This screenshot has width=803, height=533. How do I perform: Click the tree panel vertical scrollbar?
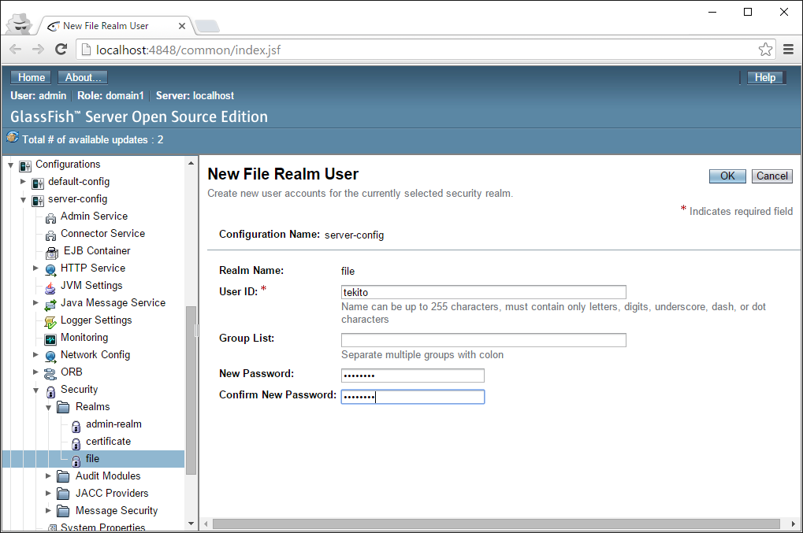tap(191, 390)
